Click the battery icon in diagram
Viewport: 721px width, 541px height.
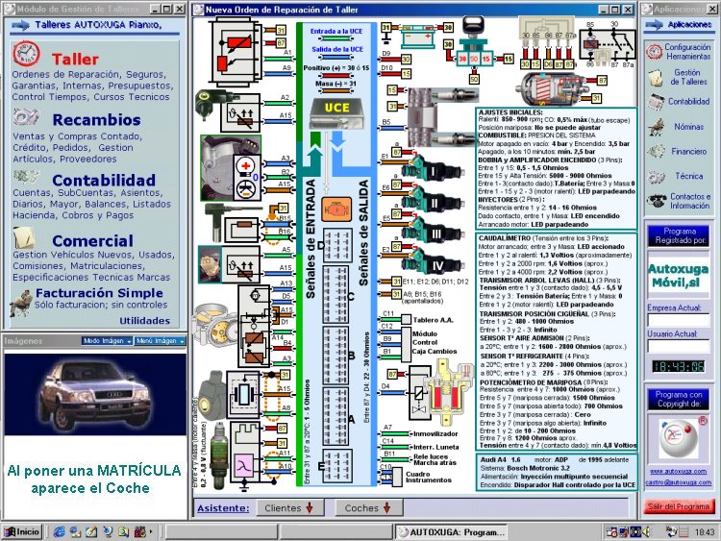pyautogui.click(x=417, y=37)
